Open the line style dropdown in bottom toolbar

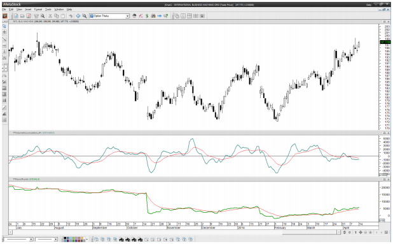[31, 240]
